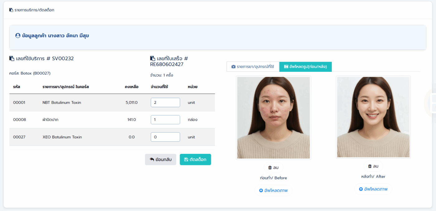
Task: Go back with the ย้อนกลับ button
Action: (x=161, y=159)
